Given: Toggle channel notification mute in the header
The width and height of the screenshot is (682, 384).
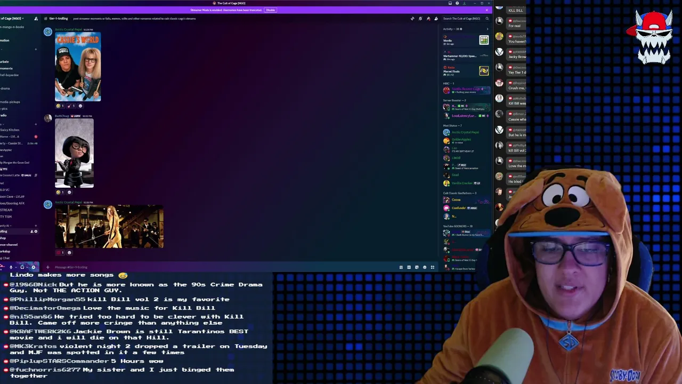Looking at the screenshot, I should [420, 19].
